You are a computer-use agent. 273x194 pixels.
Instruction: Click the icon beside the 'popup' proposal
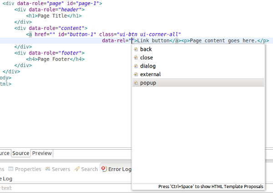tap(136, 83)
